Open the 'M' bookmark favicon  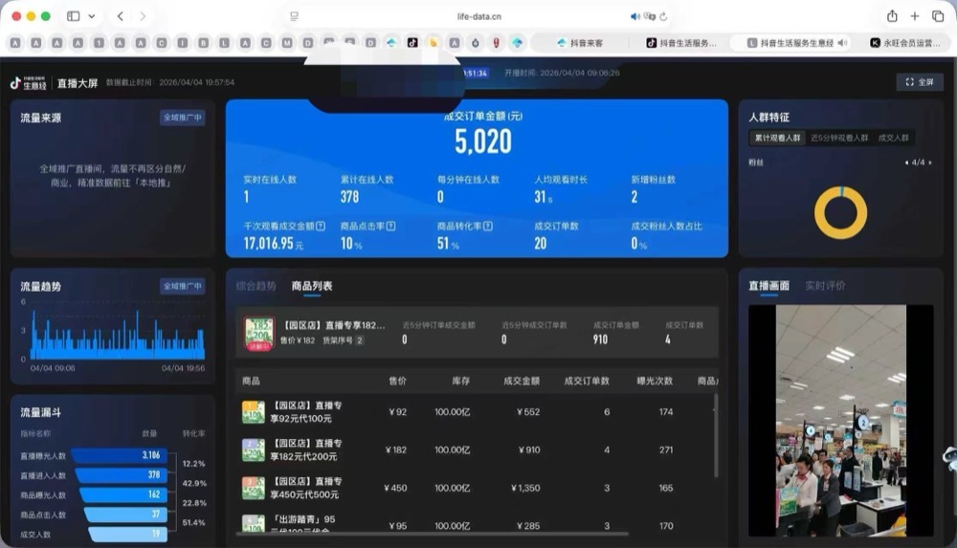click(x=287, y=43)
